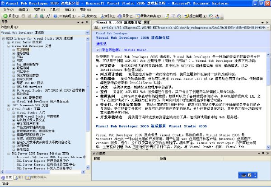Viewport: 271px width, 187px height.
Task: Click toolbar options overflow arrow at far right
Action: [x=222, y=17]
